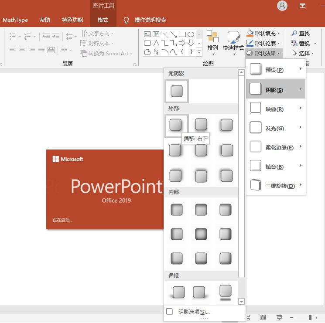Choose the rounded rectangle shape
This screenshot has width=325, height=323.
click(x=147, y=43)
